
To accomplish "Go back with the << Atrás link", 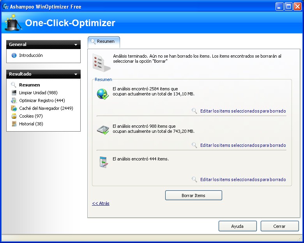I will (101, 203).
